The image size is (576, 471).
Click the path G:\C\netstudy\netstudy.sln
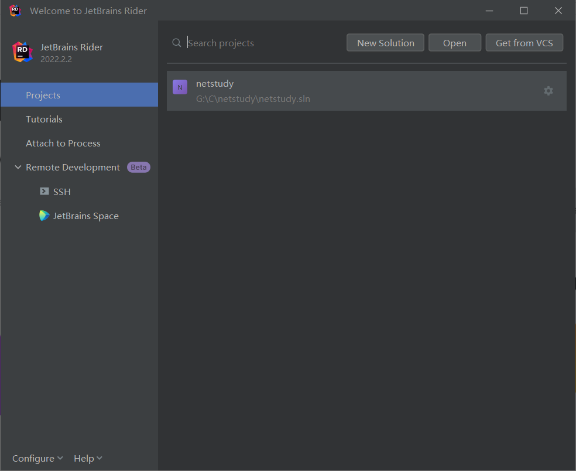[253, 99]
